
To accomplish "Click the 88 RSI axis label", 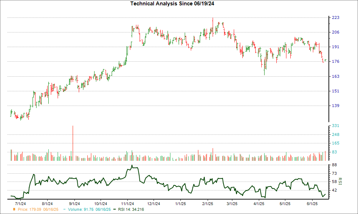I will click(x=334, y=165).
